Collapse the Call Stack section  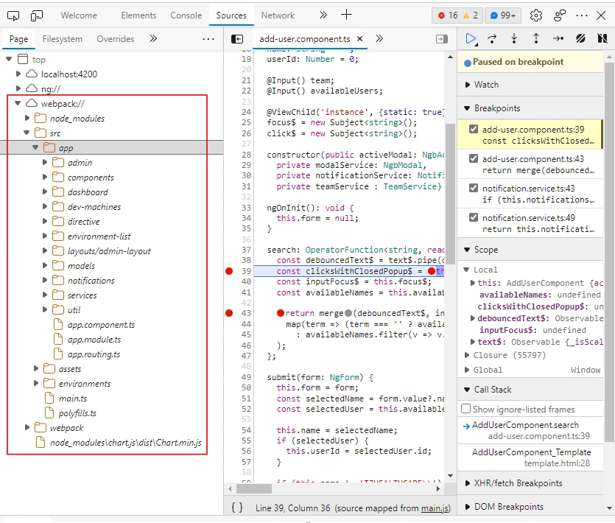[x=530, y=390]
